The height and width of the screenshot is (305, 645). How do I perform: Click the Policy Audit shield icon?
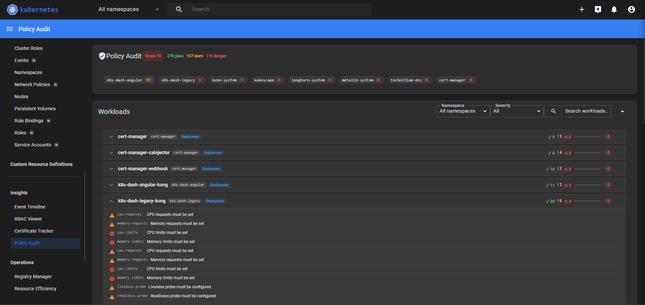pyautogui.click(x=102, y=56)
